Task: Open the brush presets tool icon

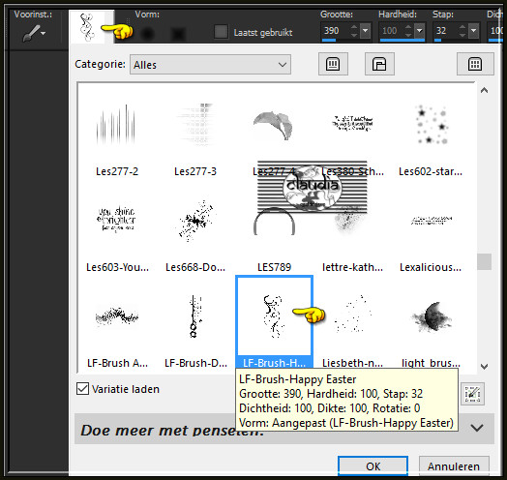Action: [34, 33]
